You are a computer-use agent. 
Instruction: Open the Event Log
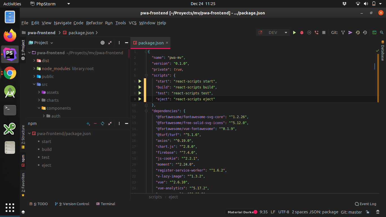365,204
